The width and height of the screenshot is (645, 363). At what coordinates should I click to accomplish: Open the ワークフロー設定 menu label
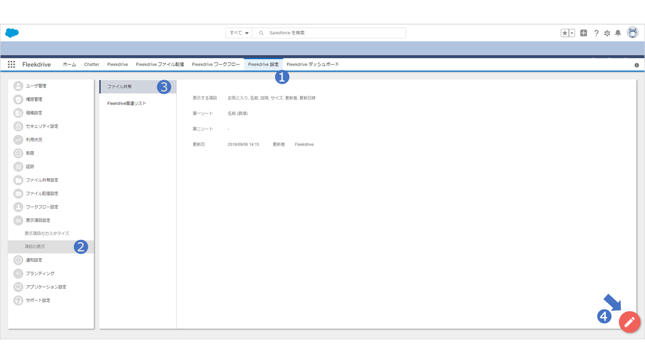coord(42,207)
